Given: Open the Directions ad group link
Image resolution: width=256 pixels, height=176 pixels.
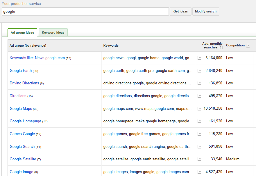Looking at the screenshot, I should [x=18, y=96].
